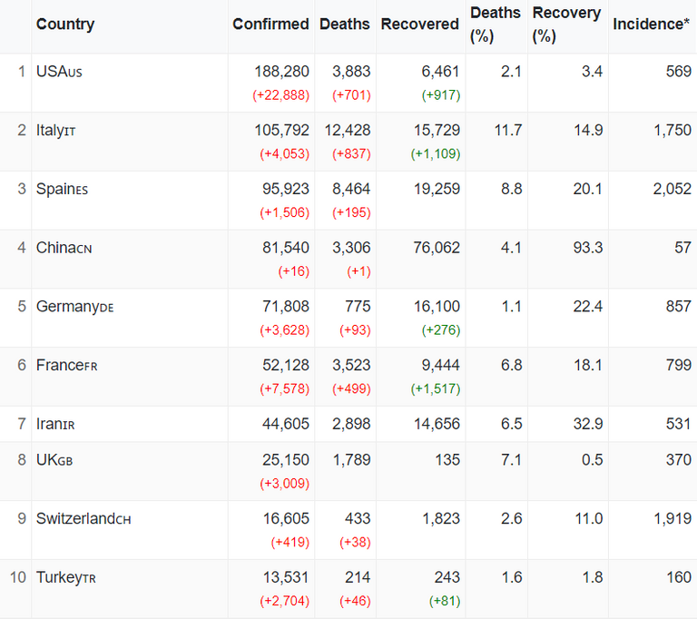This screenshot has height=619, width=697.
Task: Select Spain incidence value 2,052
Action: [672, 189]
